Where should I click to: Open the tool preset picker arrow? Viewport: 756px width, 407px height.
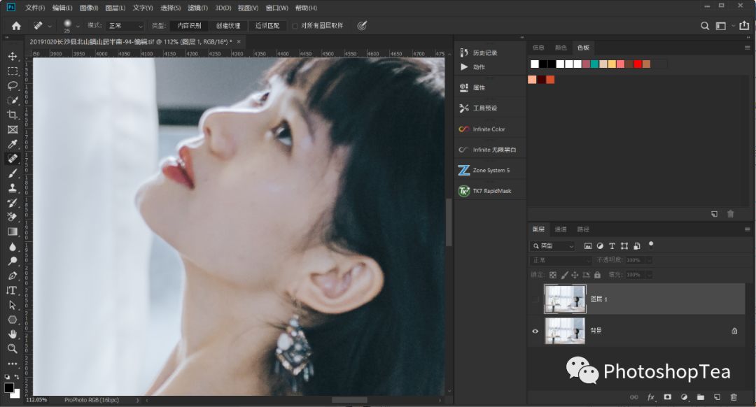[50, 26]
